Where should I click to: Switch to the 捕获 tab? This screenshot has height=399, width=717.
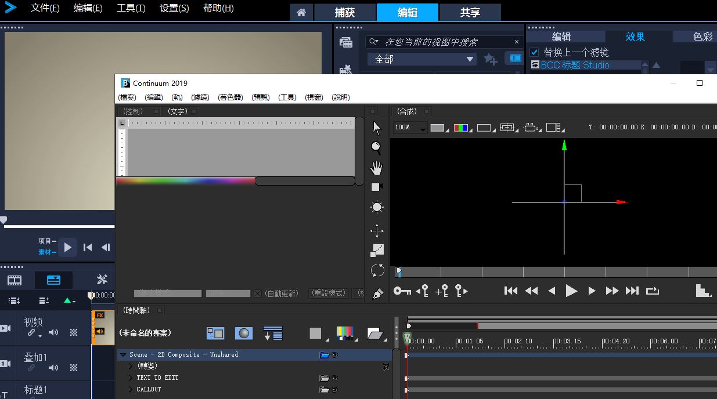point(345,12)
